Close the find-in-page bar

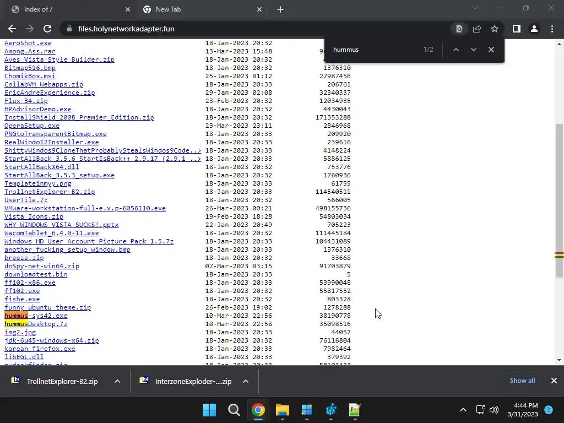coord(491,50)
